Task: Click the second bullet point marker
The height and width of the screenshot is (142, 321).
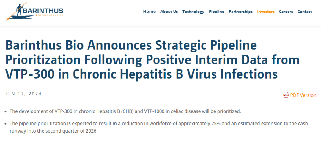Action: [x=6, y=124]
